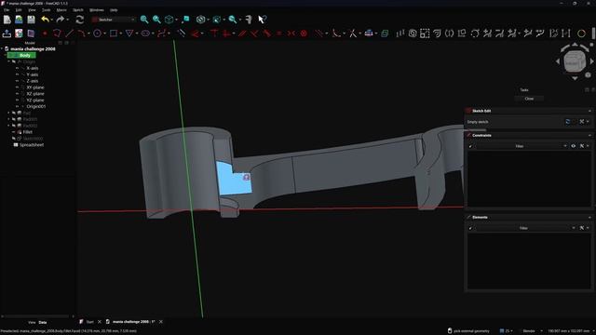Click Fit selection zoom icon
This screenshot has height=335, width=596.
point(156,20)
